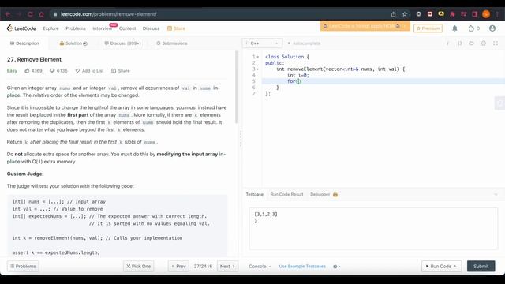This screenshot has height=284, width=505.
Task: Open the browser home icon
Action: coord(42,14)
